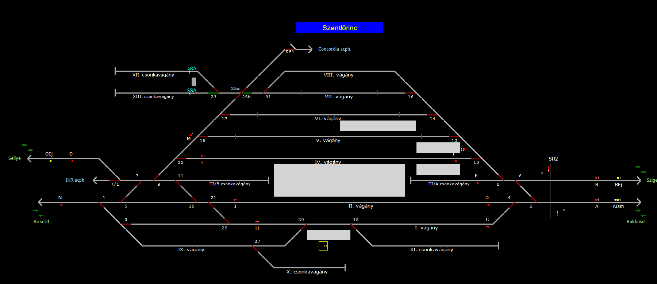Viewport: 657px width, 284px height.
Task: Toggle switch 17 on track VI
Action: click(x=224, y=115)
